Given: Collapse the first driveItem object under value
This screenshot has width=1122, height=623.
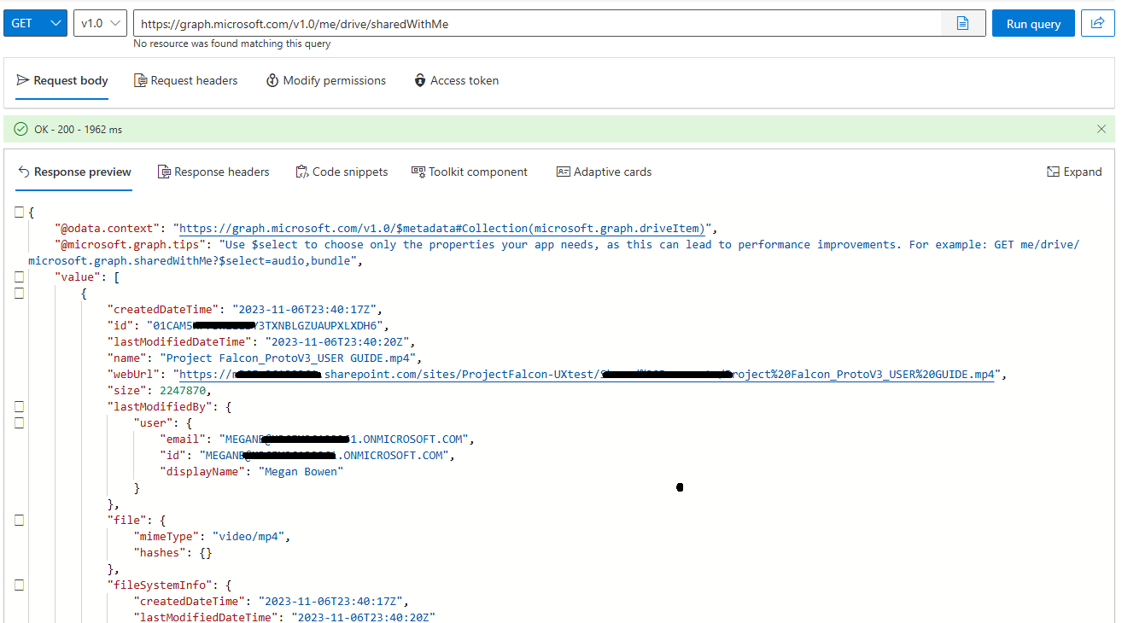Looking at the screenshot, I should point(19,293).
